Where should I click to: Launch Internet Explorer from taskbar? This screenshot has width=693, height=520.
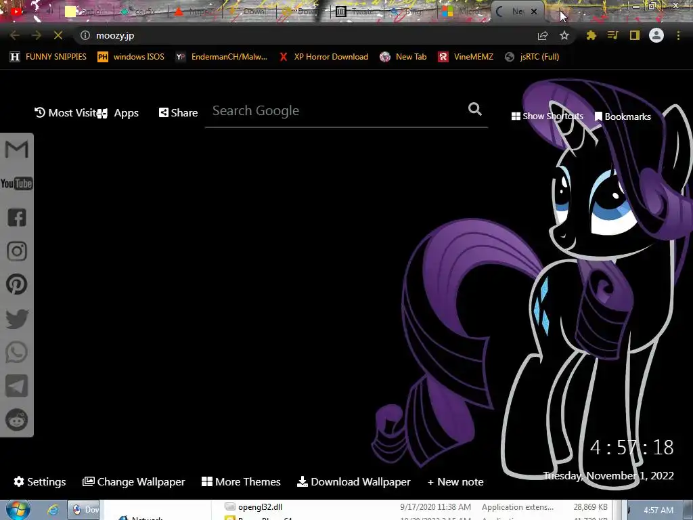[x=53, y=510]
